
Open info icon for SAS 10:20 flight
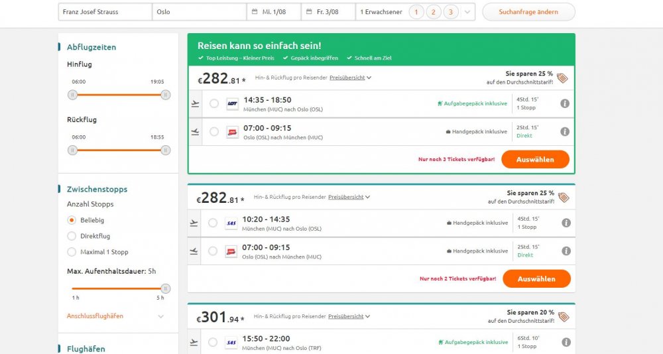[566, 223]
